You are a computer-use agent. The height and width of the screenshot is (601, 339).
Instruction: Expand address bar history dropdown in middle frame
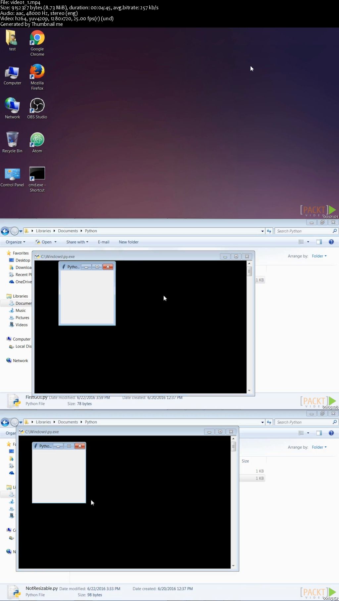point(263,231)
